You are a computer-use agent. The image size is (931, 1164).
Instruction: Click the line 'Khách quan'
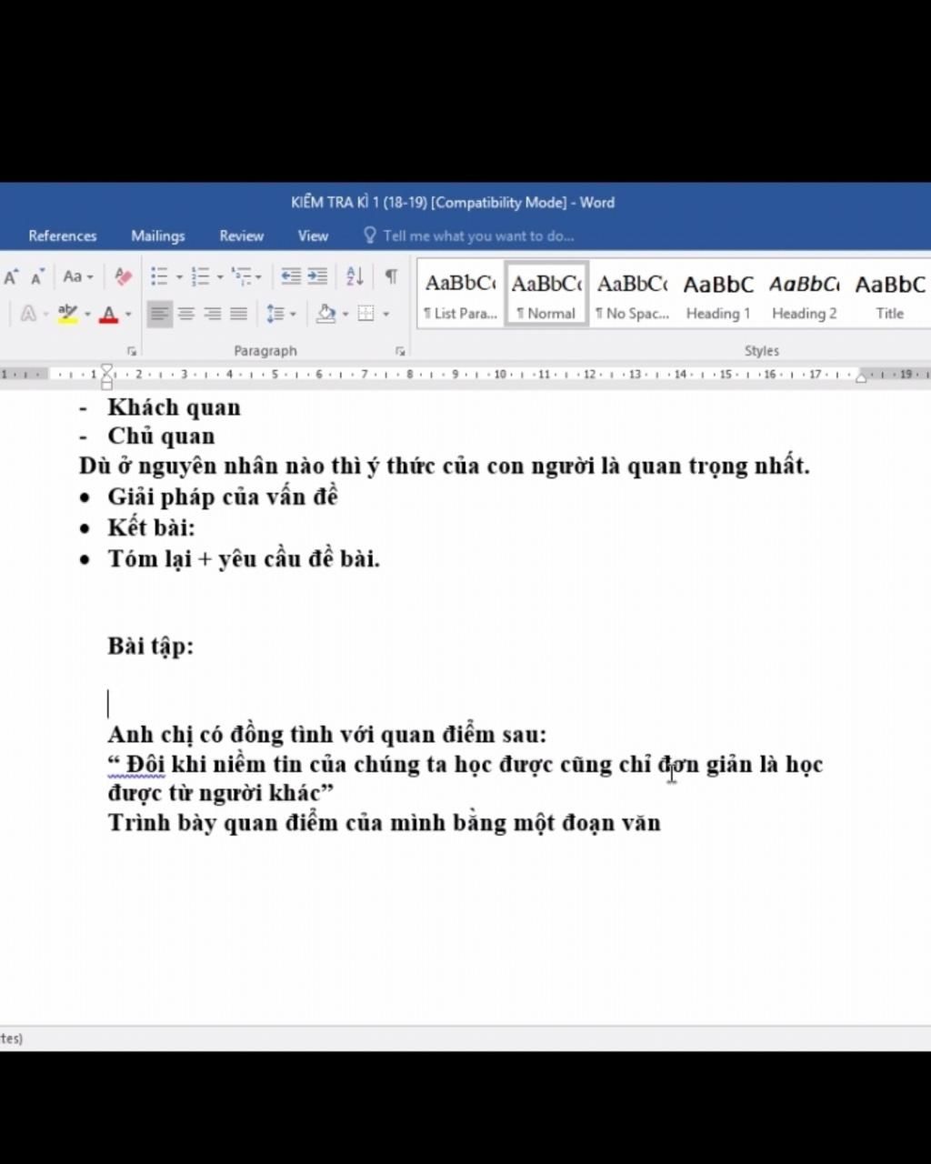174,407
